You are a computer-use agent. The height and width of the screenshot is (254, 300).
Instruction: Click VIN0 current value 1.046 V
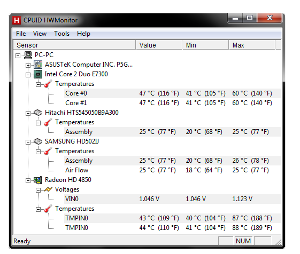[149, 199]
